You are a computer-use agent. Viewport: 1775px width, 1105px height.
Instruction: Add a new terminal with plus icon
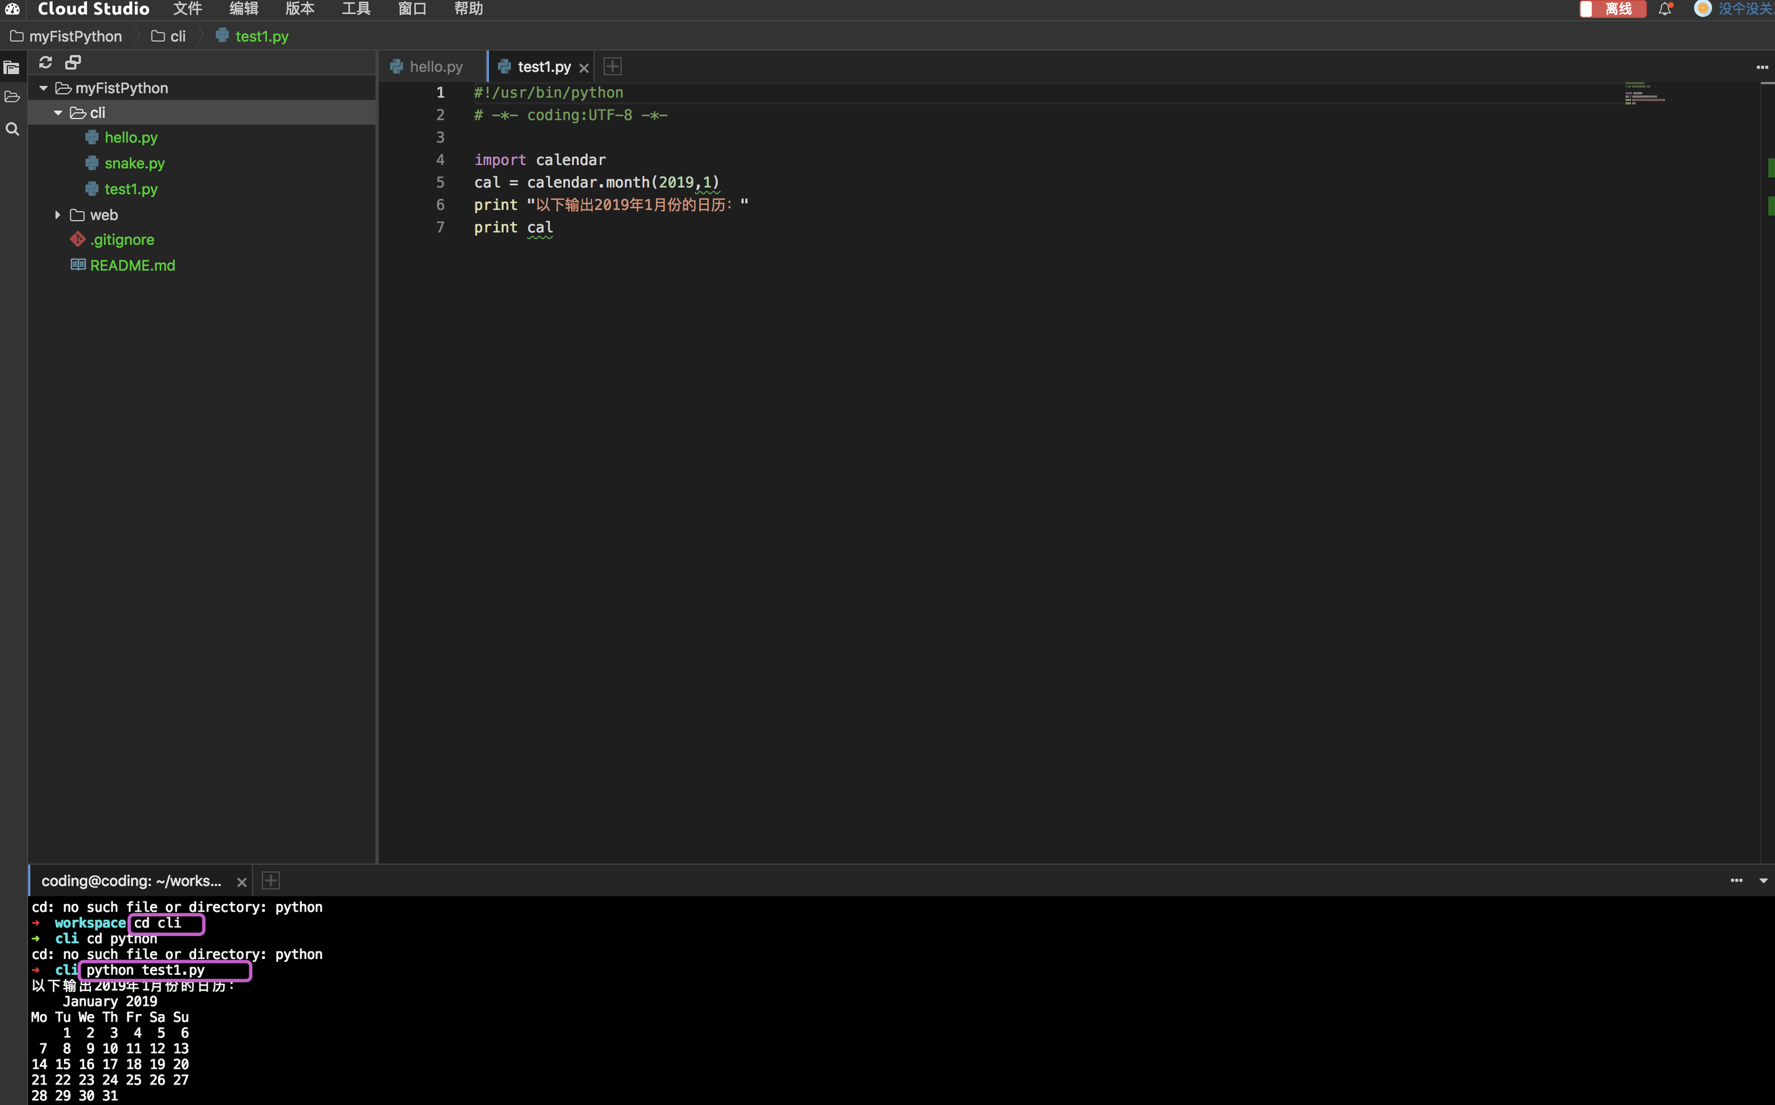click(x=271, y=880)
